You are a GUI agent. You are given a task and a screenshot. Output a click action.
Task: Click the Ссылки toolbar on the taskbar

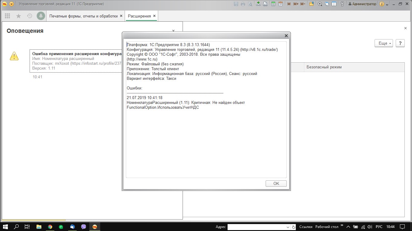pos(306,227)
